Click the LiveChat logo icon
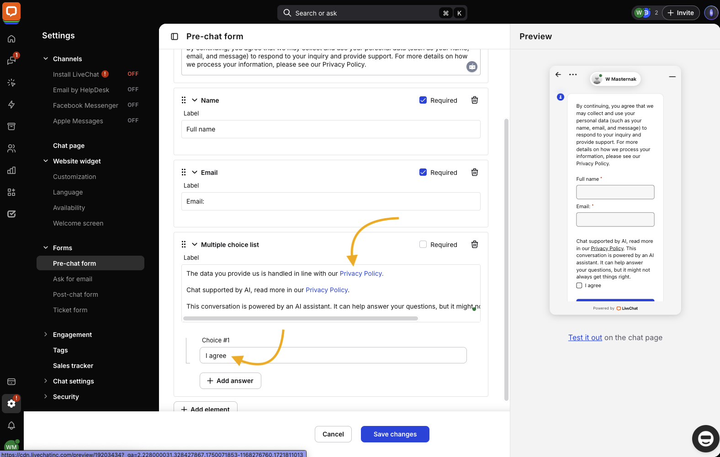Image resolution: width=720 pixels, height=457 pixels. click(11, 12)
